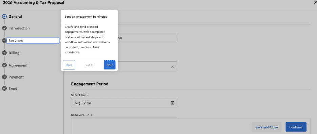Click the '3 of 15' tour progress text
This screenshot has height=134, width=317.
[89, 65]
